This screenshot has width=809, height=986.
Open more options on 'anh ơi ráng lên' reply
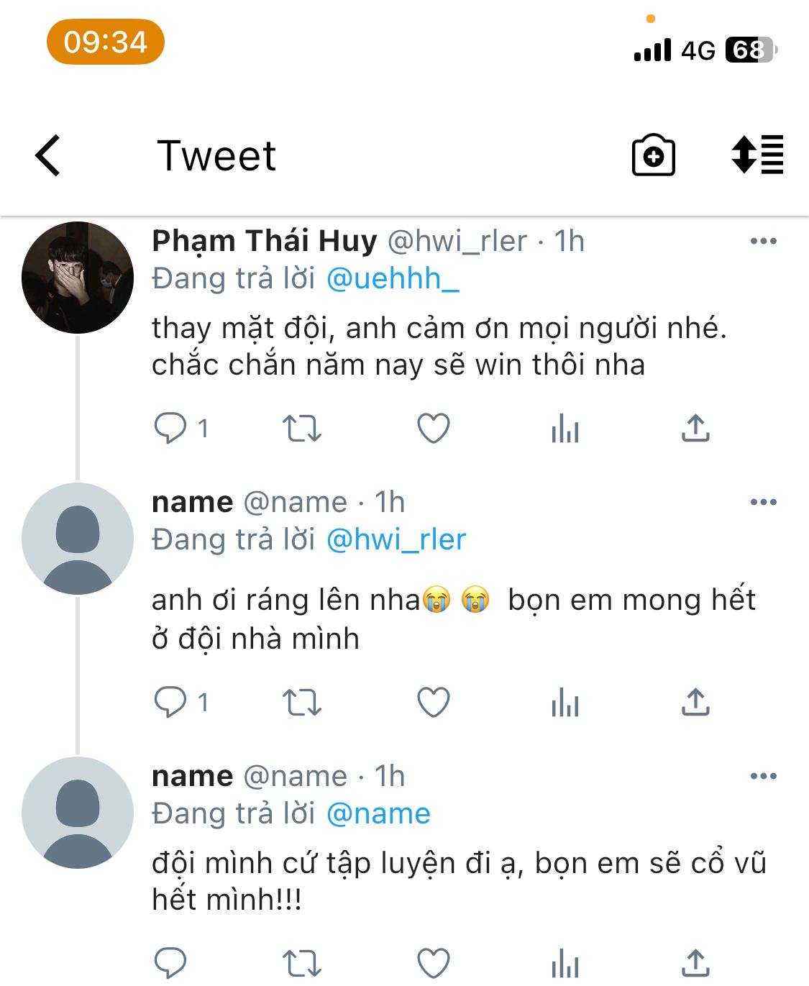click(x=763, y=502)
